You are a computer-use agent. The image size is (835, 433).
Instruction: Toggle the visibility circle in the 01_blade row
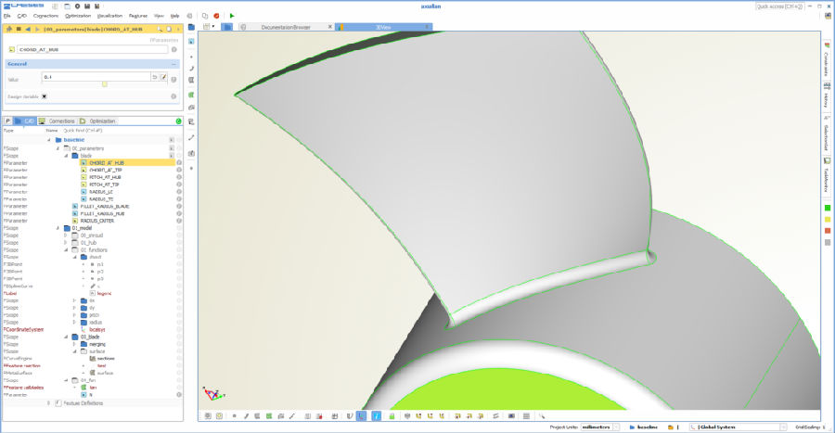tap(179, 337)
